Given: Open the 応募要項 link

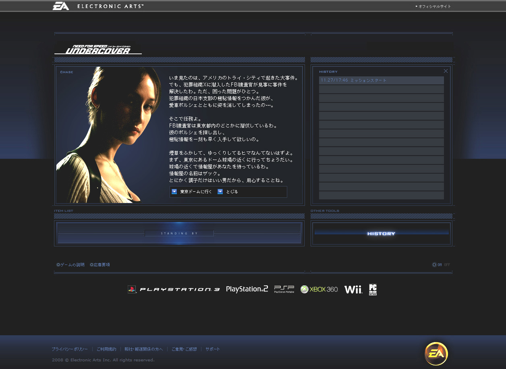Looking at the screenshot, I should (x=100, y=265).
